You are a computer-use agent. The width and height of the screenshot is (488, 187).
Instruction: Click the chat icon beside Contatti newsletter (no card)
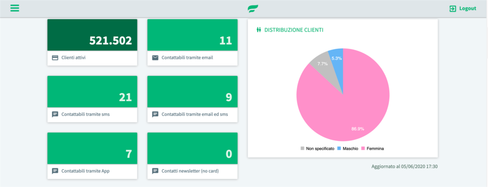[155, 171]
